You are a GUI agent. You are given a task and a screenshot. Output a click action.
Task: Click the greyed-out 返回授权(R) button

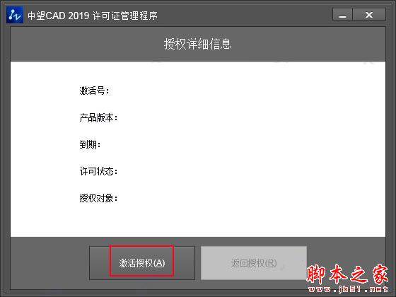point(254,263)
